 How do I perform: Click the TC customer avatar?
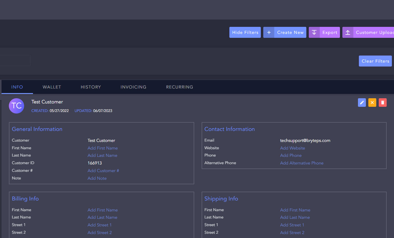point(16,106)
